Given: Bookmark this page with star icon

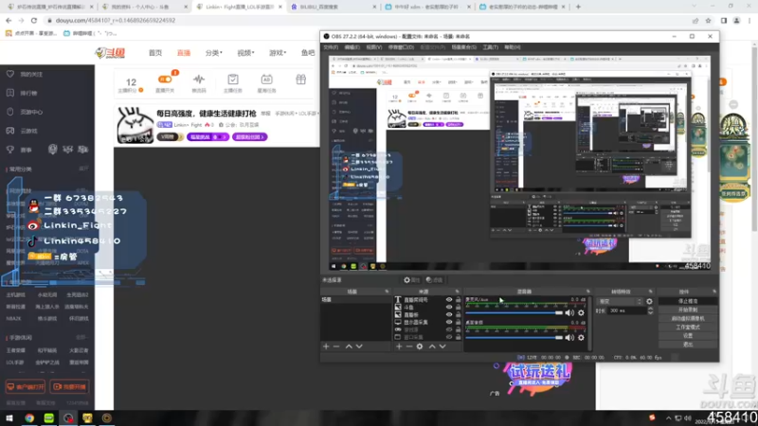Looking at the screenshot, I should 708,20.
